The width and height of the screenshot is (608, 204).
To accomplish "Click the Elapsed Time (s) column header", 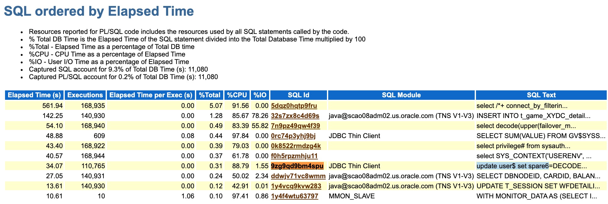I will [35, 95].
